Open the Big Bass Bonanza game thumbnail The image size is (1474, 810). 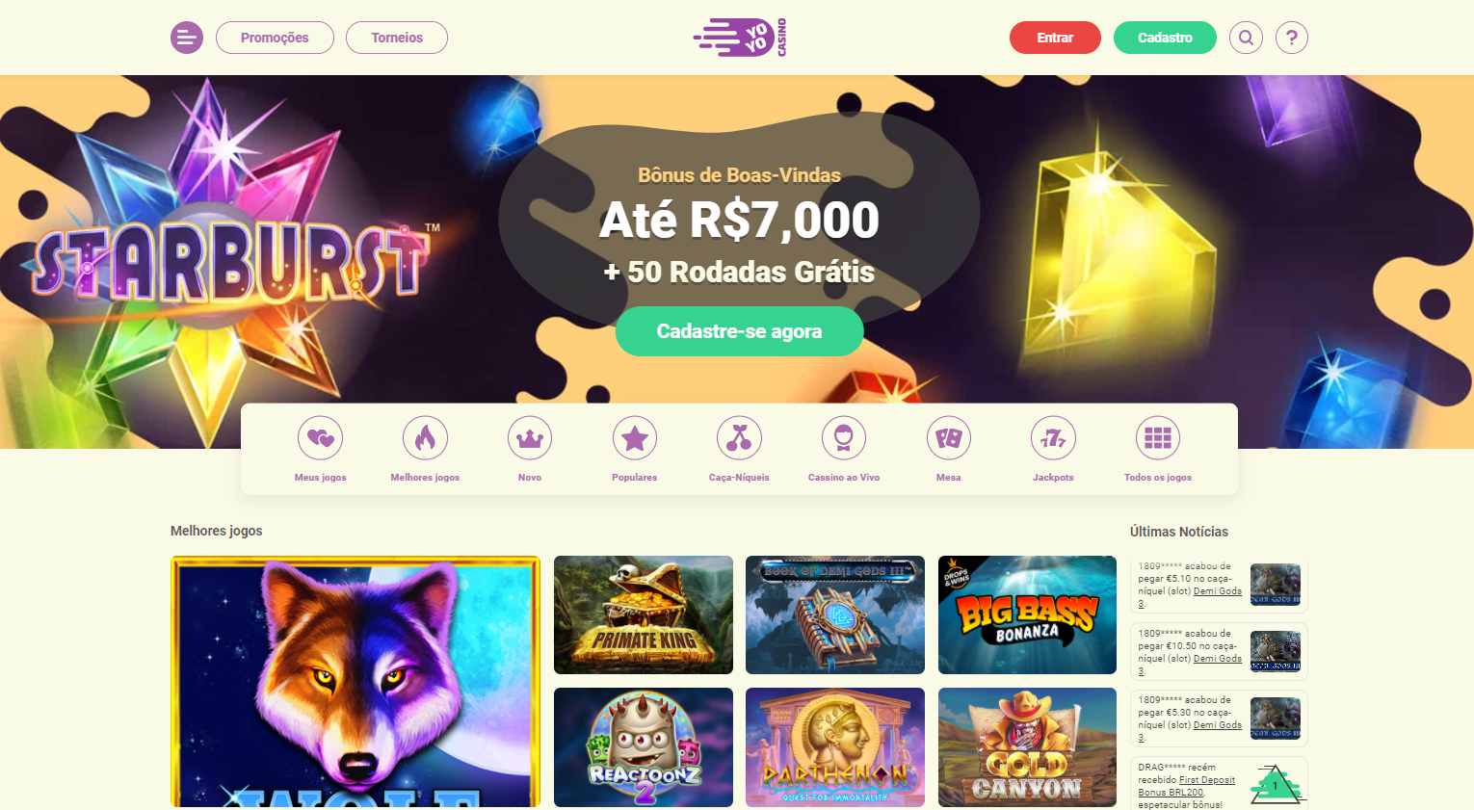click(1027, 614)
